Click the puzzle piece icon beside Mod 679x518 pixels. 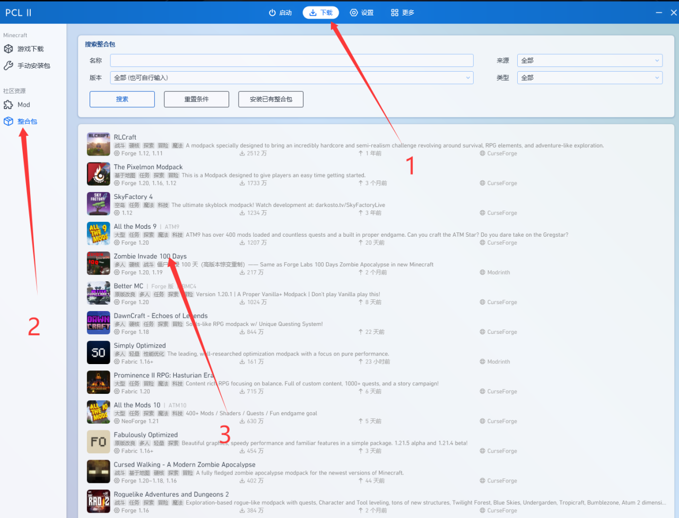point(8,105)
